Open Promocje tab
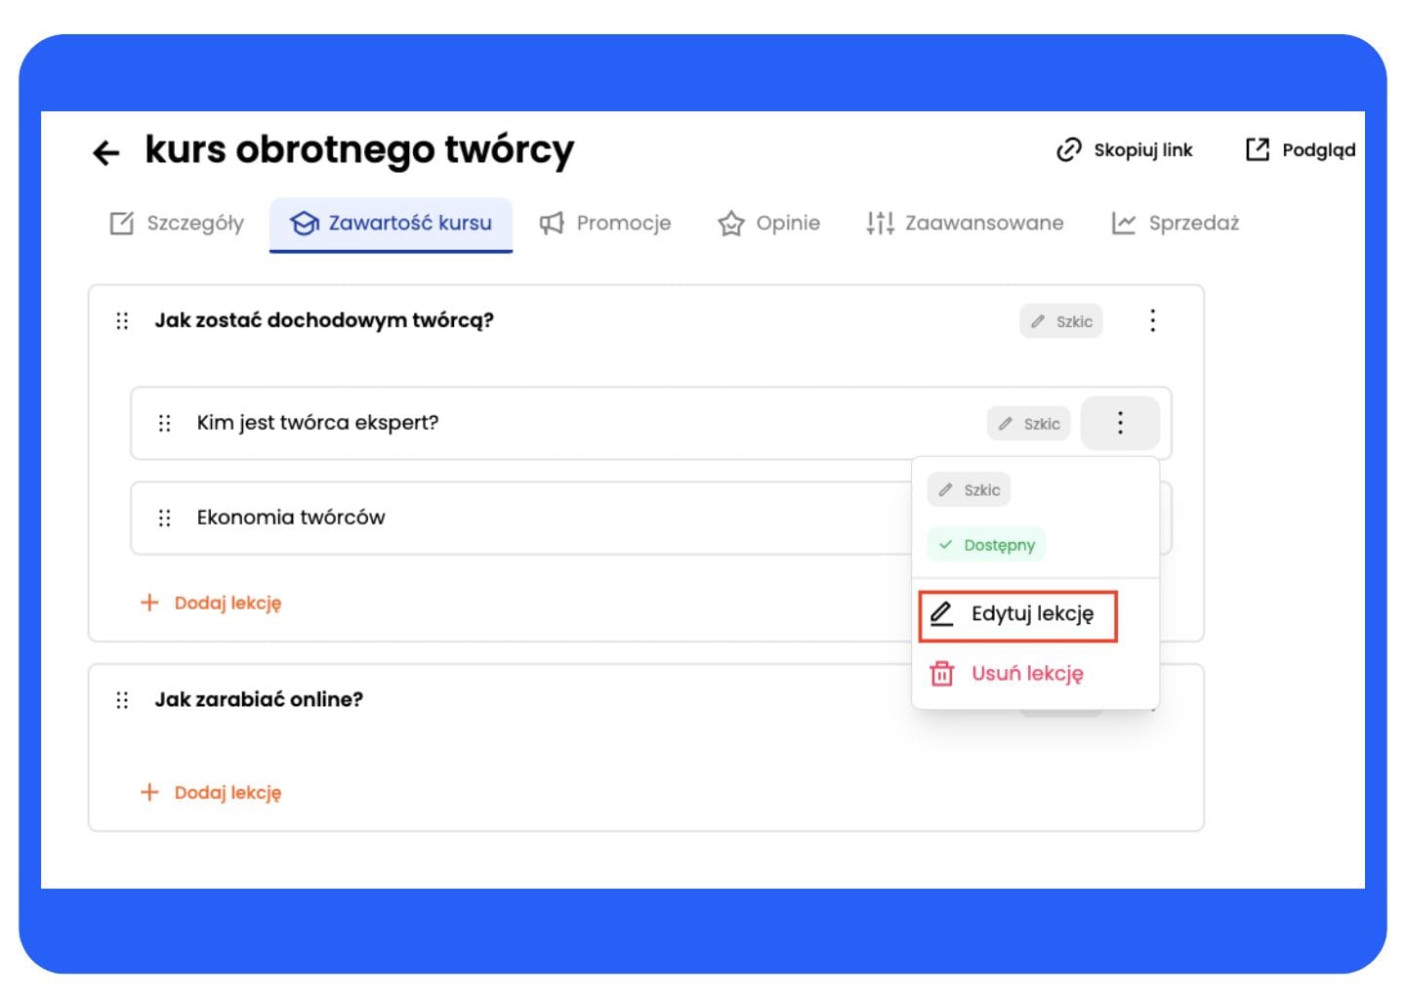The height and width of the screenshot is (1000, 1406). 605,223
